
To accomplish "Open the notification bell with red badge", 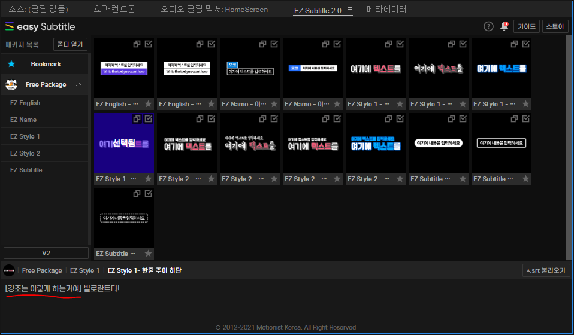I will pos(504,26).
